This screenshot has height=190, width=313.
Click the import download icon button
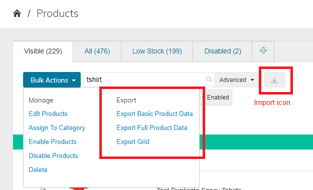pos(274,80)
